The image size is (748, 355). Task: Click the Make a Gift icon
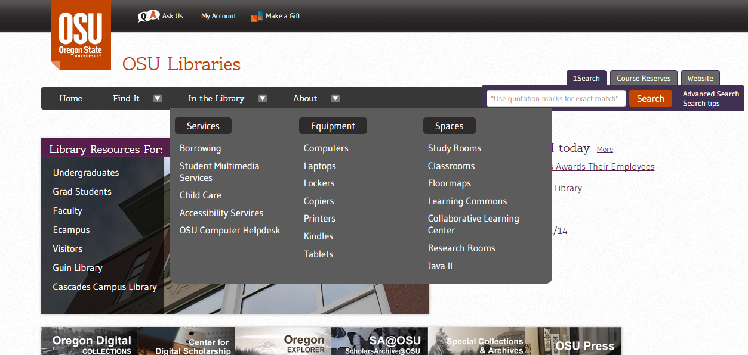click(257, 16)
